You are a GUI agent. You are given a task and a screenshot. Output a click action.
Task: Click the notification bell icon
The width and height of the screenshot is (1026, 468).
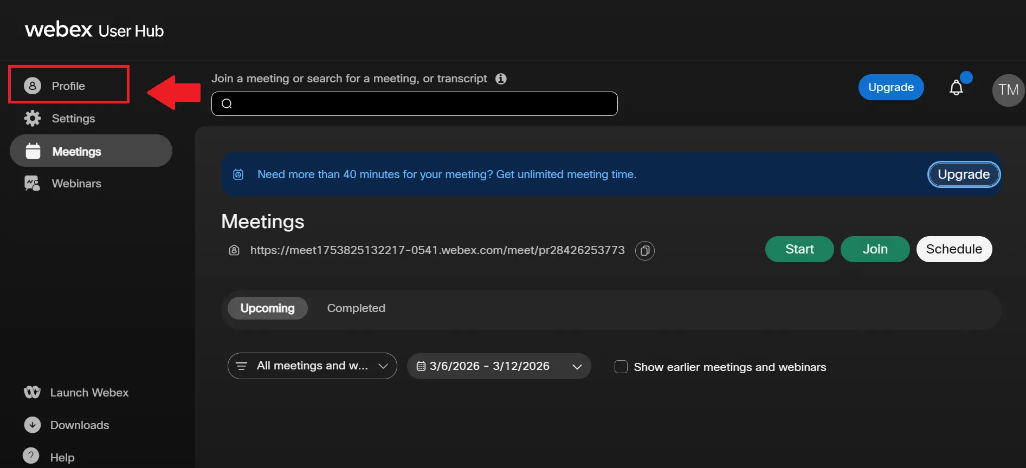coord(956,88)
